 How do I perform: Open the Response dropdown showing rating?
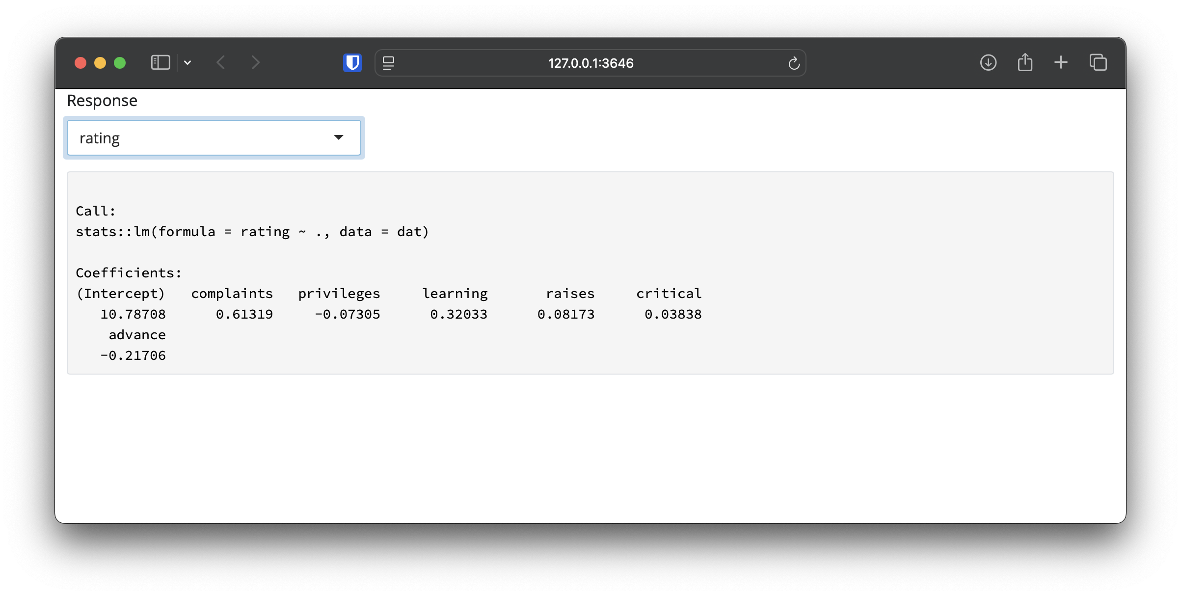tap(206, 138)
